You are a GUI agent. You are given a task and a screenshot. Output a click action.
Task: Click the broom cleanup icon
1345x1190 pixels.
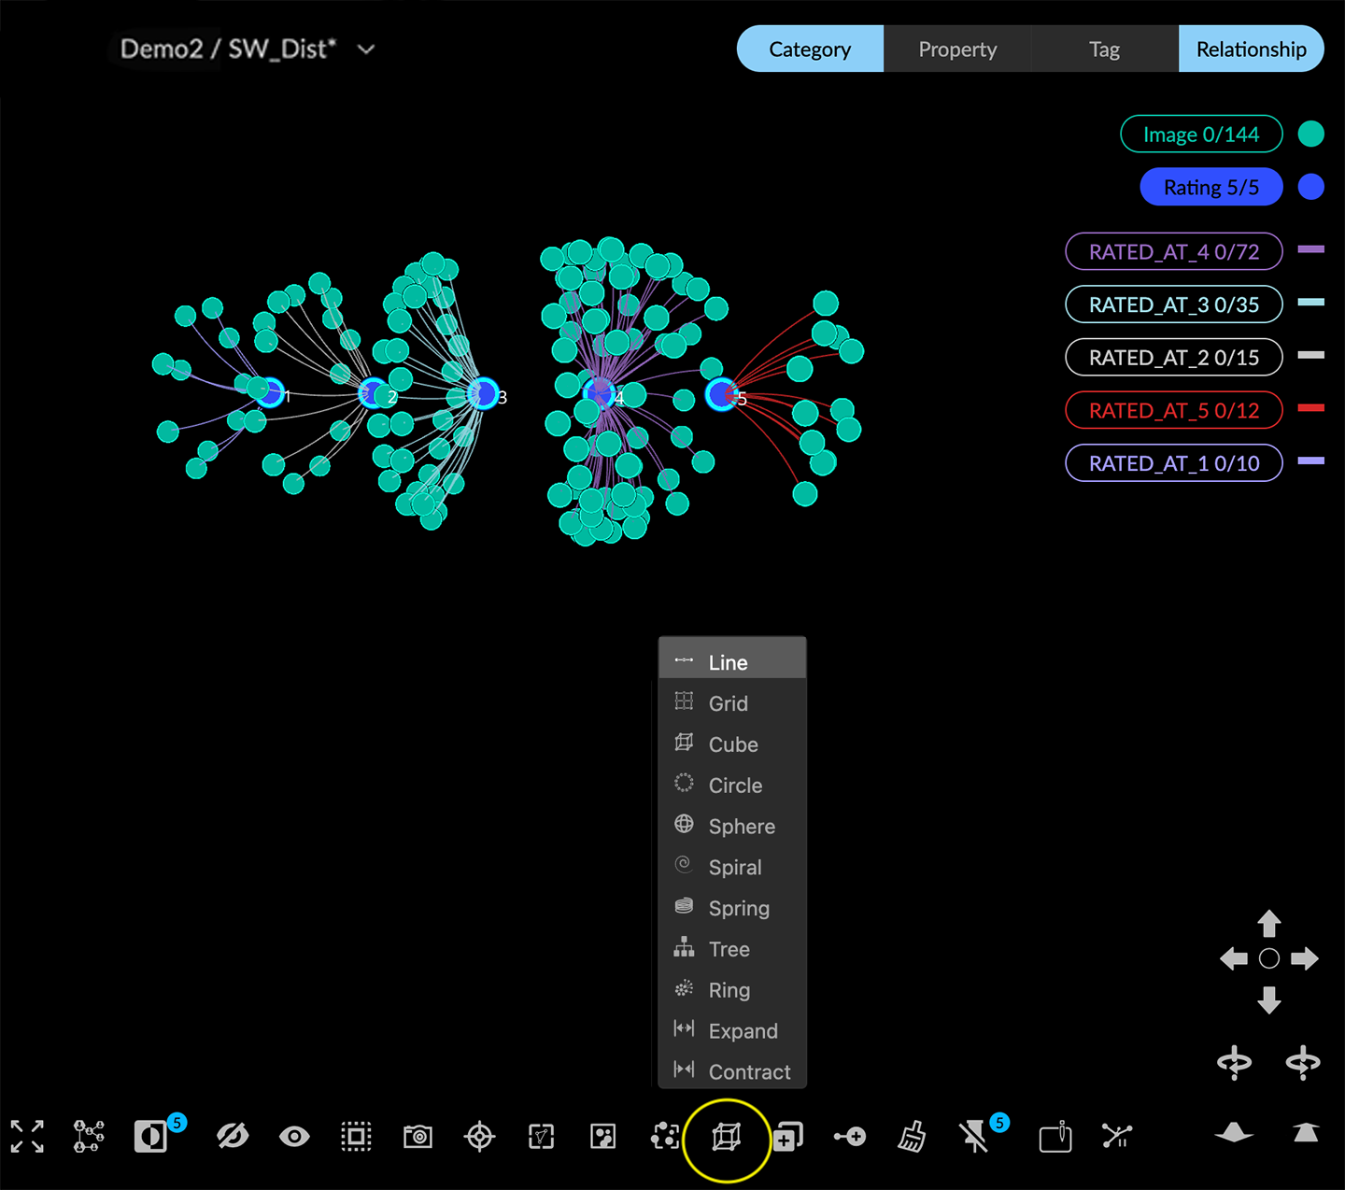tap(912, 1136)
